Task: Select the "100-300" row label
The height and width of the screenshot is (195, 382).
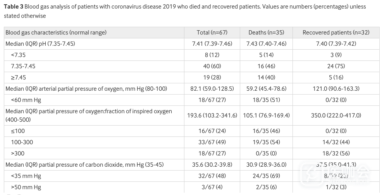Action: (x=22, y=142)
